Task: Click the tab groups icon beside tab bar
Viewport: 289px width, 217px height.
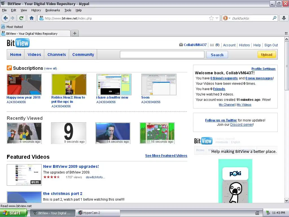Action: click(286, 33)
